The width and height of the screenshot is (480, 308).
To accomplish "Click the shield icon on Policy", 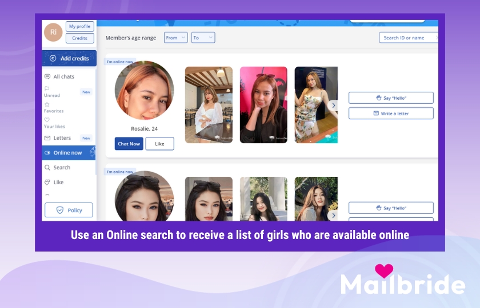I will point(60,210).
